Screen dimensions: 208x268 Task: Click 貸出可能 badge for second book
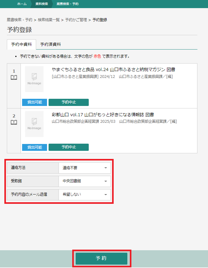click(35, 147)
